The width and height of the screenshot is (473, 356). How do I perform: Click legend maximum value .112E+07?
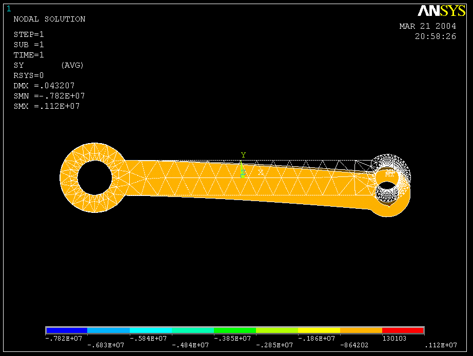[x=441, y=345]
